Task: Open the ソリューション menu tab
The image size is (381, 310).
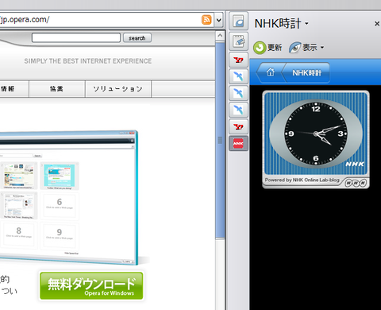Action: pyautogui.click(x=118, y=89)
